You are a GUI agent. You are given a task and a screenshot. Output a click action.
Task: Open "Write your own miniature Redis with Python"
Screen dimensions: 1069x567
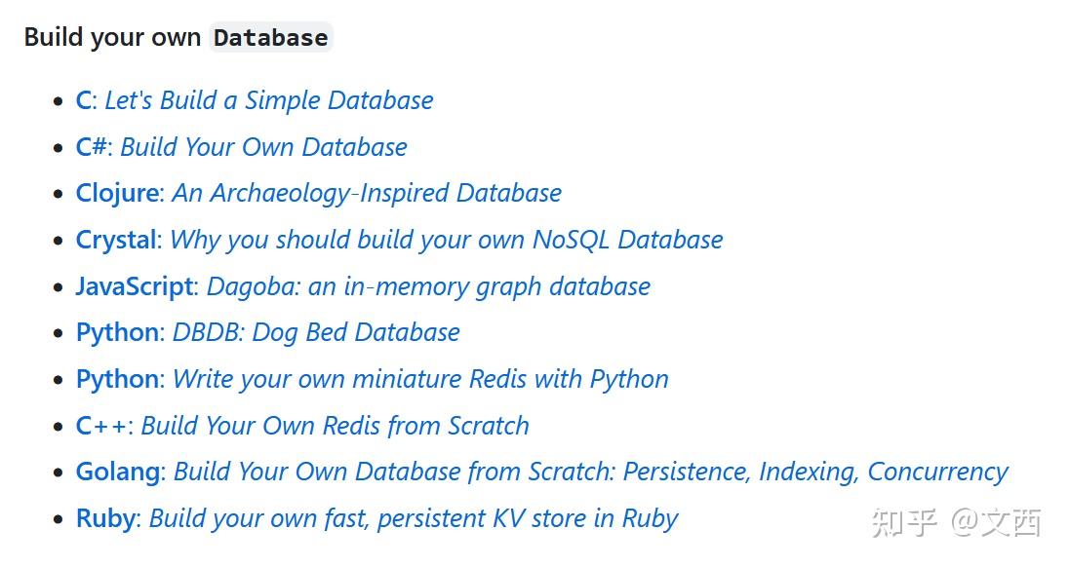click(x=420, y=379)
